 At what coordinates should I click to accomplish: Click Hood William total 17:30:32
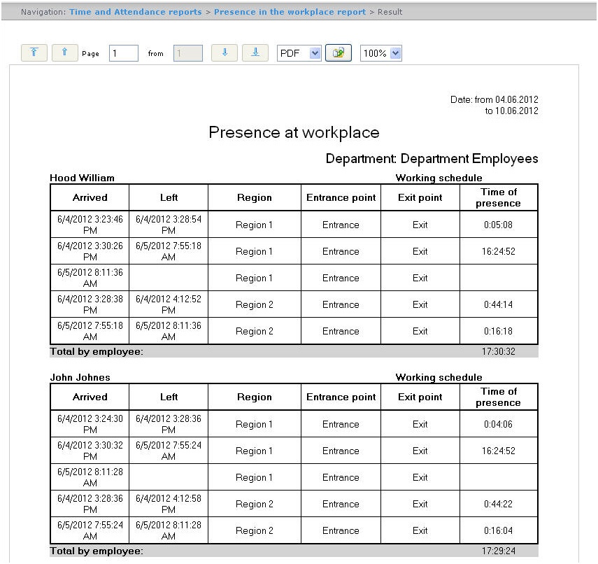[499, 351]
